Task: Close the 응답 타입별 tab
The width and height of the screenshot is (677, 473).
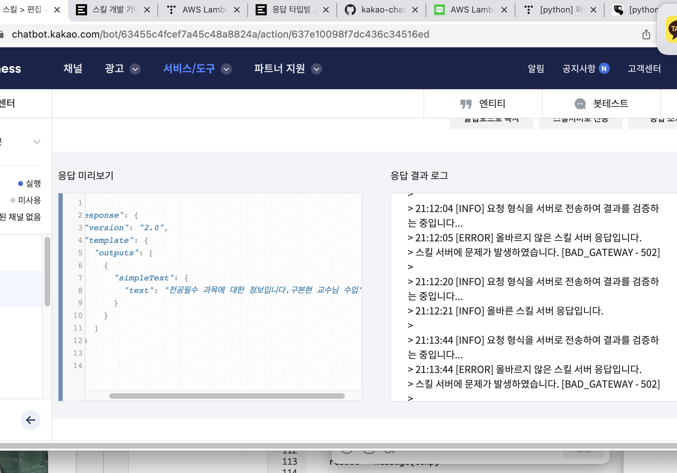Action: [326, 10]
